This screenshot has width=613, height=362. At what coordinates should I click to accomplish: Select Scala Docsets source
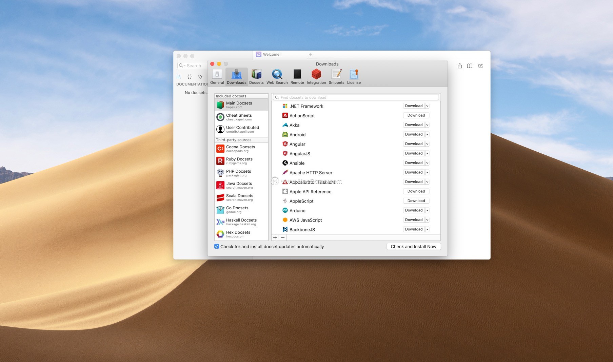tap(241, 197)
